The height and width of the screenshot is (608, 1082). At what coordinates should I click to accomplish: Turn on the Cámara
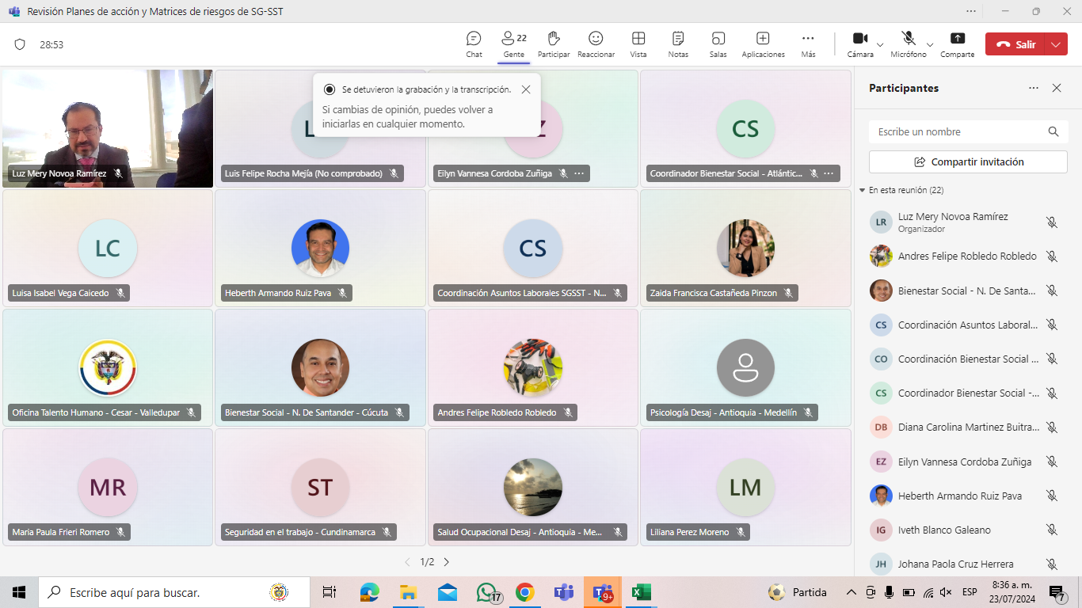[x=859, y=44]
